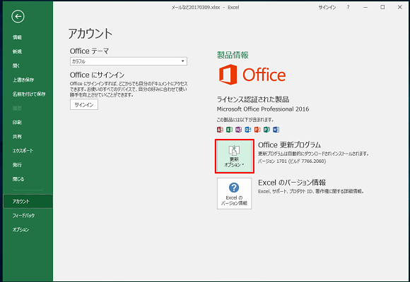Minimize the Excel window
Image resolution: width=410 pixels, height=282 pixels.
365,7
